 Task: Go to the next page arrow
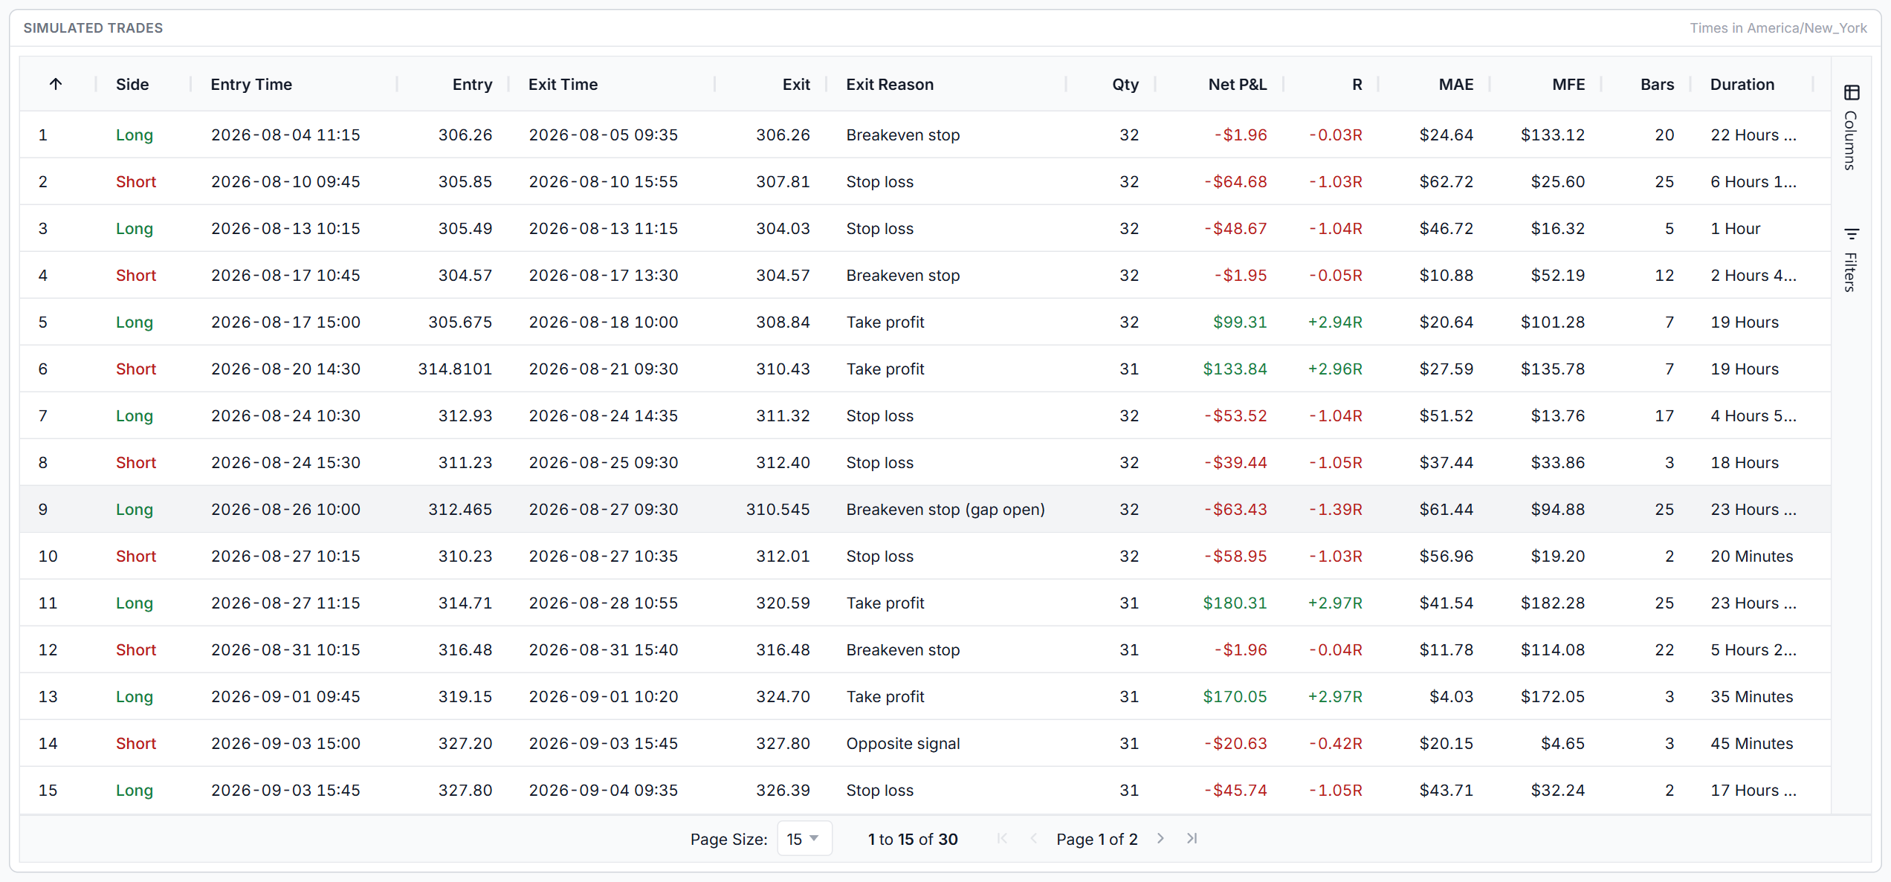pyautogui.click(x=1160, y=839)
